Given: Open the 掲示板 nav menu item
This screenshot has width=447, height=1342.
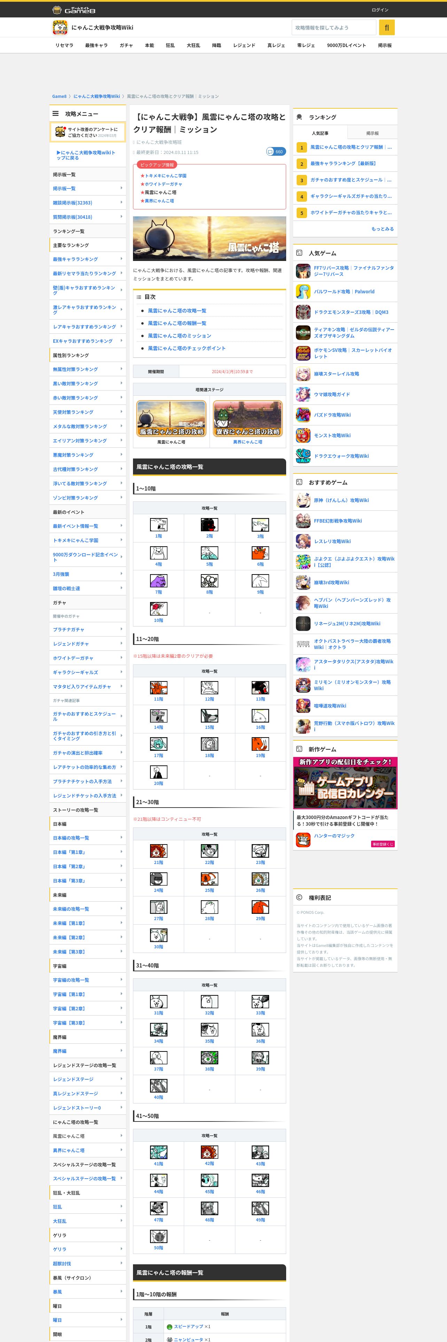Looking at the screenshot, I should (385, 45).
